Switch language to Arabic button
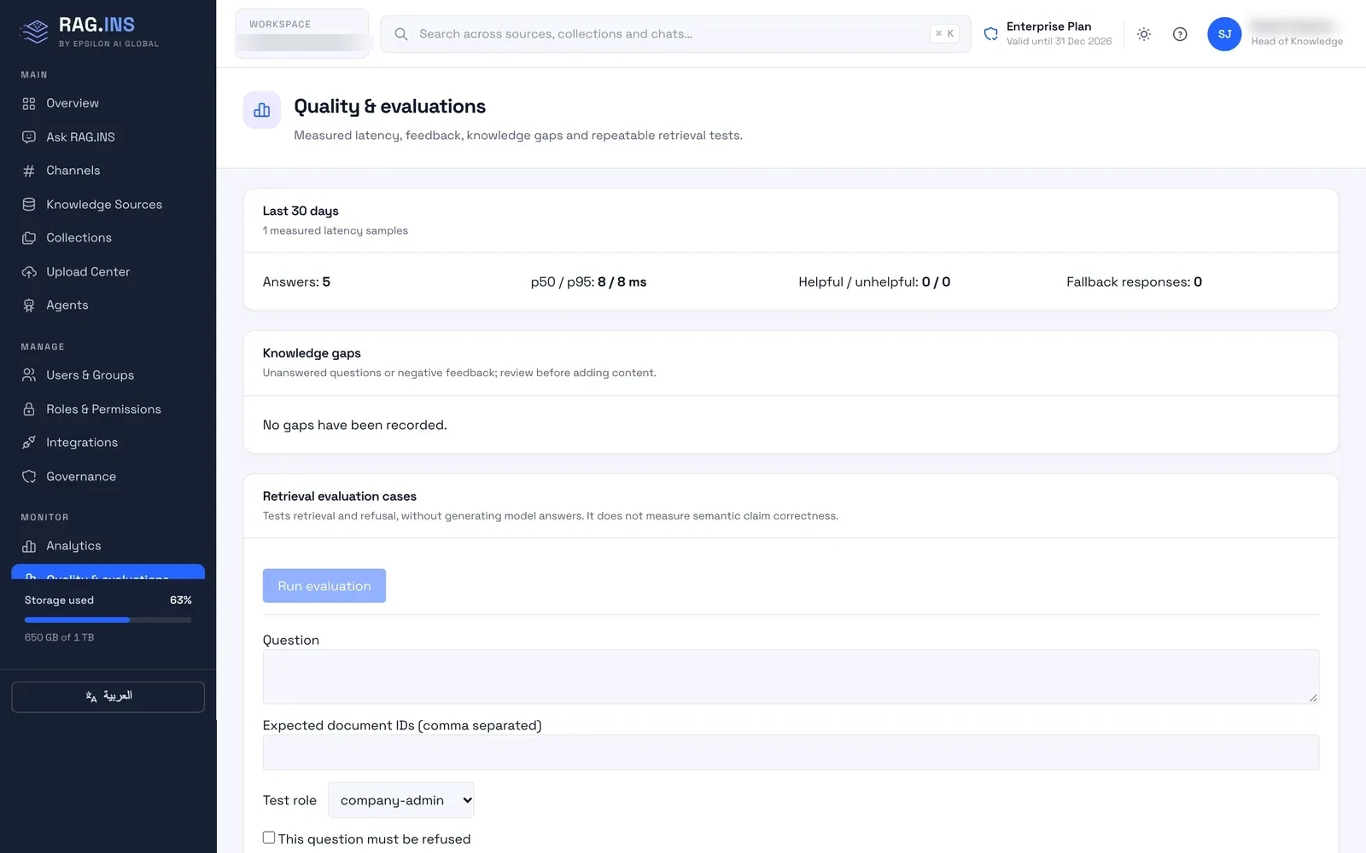This screenshot has width=1366, height=853. point(108,697)
